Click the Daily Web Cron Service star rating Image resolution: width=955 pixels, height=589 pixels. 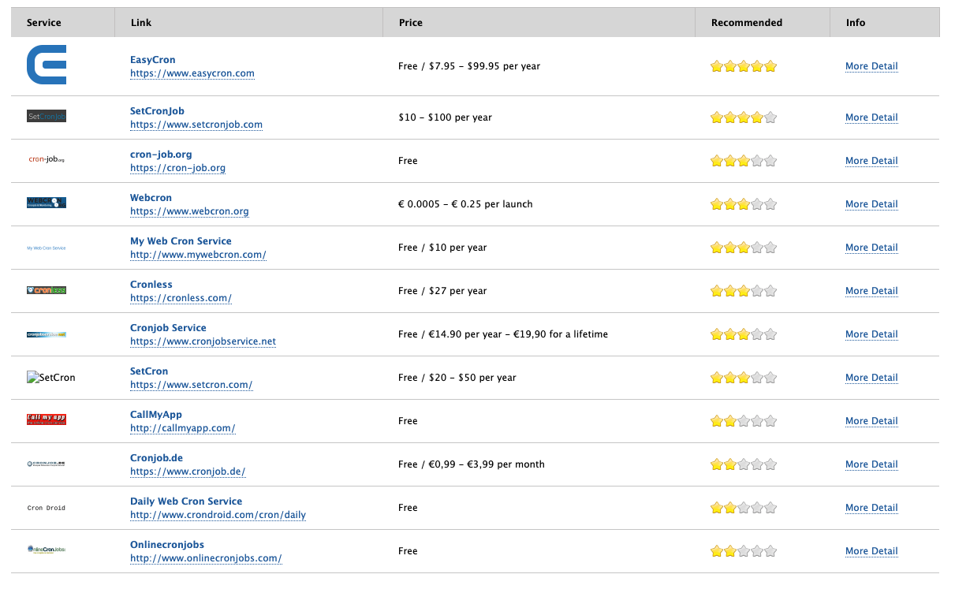pyautogui.click(x=744, y=508)
